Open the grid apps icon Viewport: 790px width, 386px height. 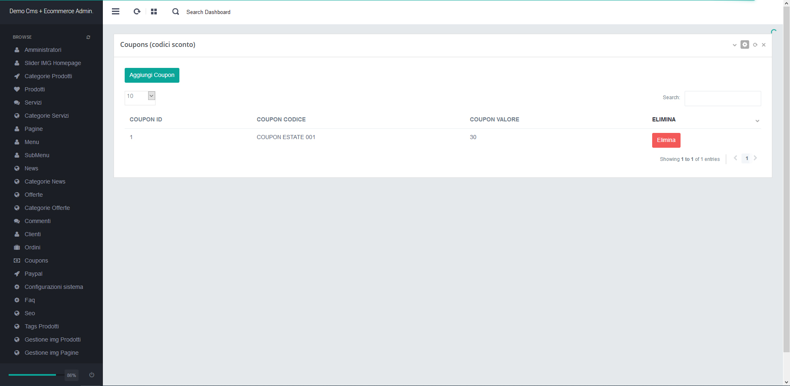pos(154,12)
